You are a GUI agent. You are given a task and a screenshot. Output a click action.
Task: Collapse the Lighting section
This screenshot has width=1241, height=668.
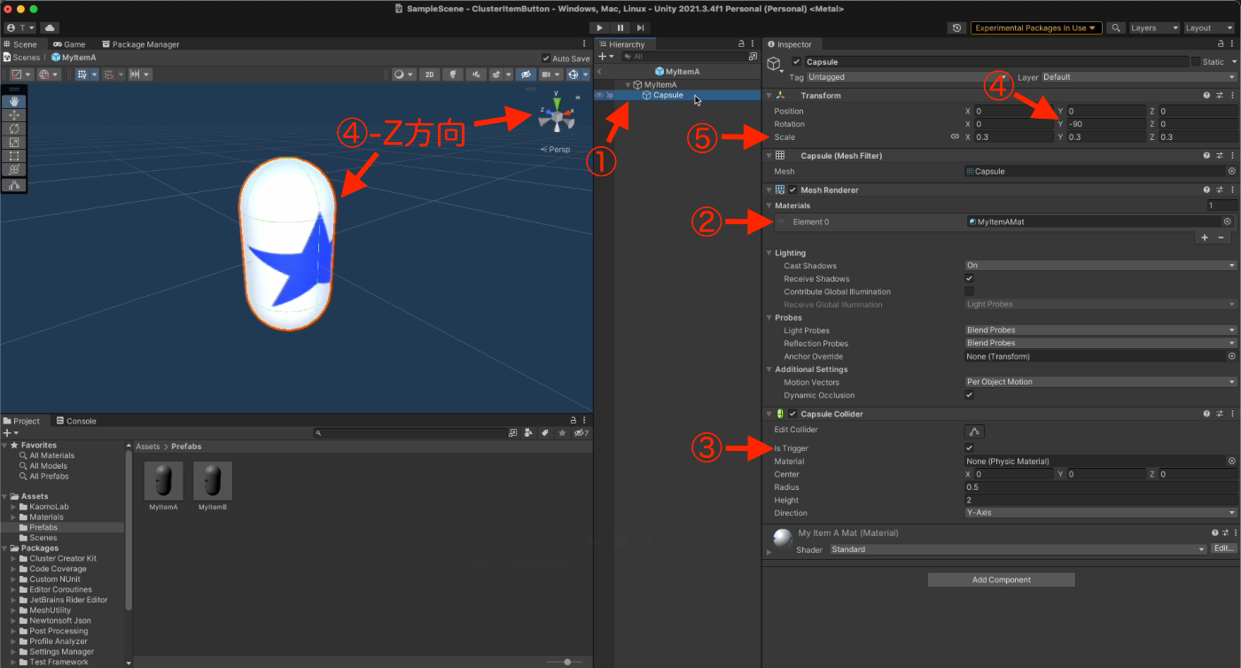(x=769, y=253)
